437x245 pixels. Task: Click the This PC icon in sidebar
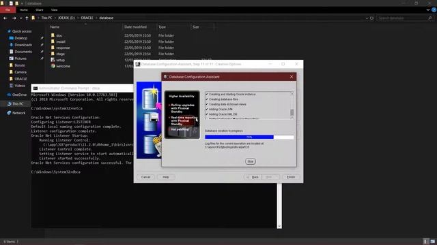click(9, 104)
